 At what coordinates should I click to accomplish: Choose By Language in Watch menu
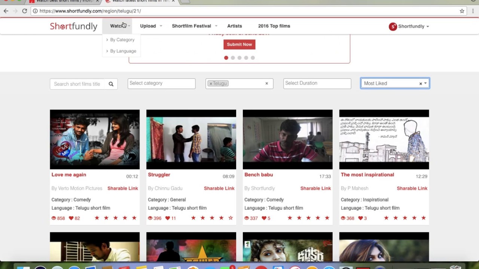[x=123, y=51]
